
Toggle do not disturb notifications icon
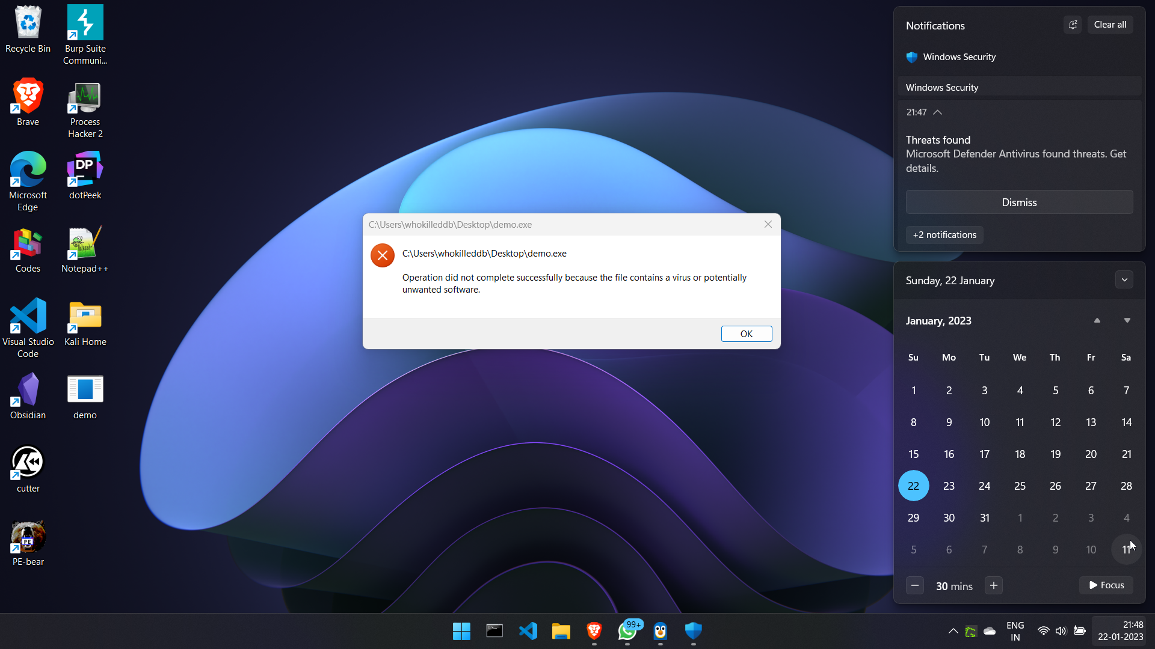1073,25
